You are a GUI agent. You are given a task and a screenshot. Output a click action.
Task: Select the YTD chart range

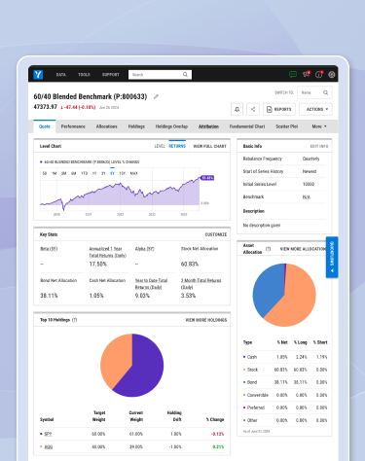click(84, 173)
